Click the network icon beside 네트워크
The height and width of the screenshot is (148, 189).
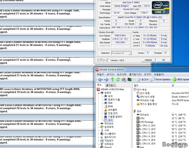[x=102, y=144]
